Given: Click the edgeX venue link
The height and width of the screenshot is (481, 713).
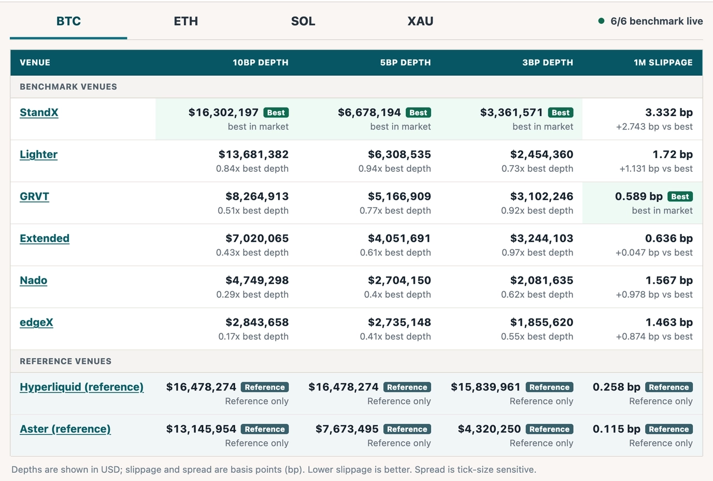Looking at the screenshot, I should pos(36,322).
